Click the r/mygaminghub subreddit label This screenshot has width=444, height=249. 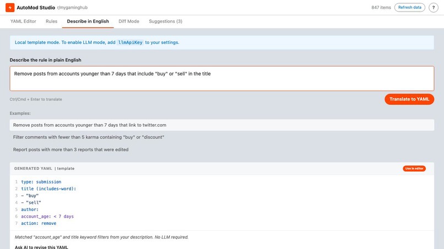coord(72,8)
